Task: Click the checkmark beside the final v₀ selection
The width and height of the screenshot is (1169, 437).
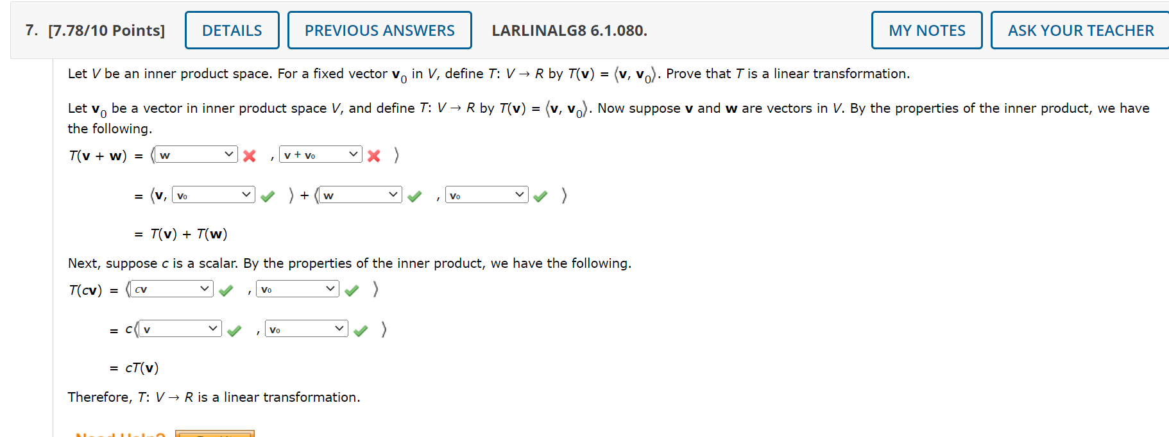Action: 361,331
